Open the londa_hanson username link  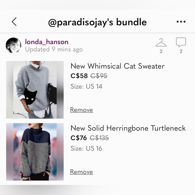pyautogui.click(x=47, y=42)
